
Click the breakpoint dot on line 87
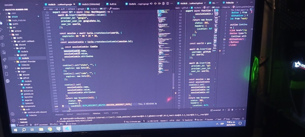pos(176,93)
